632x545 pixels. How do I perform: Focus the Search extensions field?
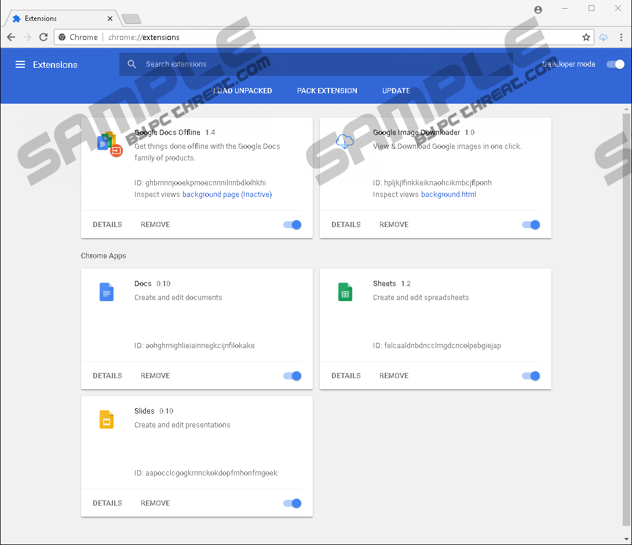coord(316,64)
